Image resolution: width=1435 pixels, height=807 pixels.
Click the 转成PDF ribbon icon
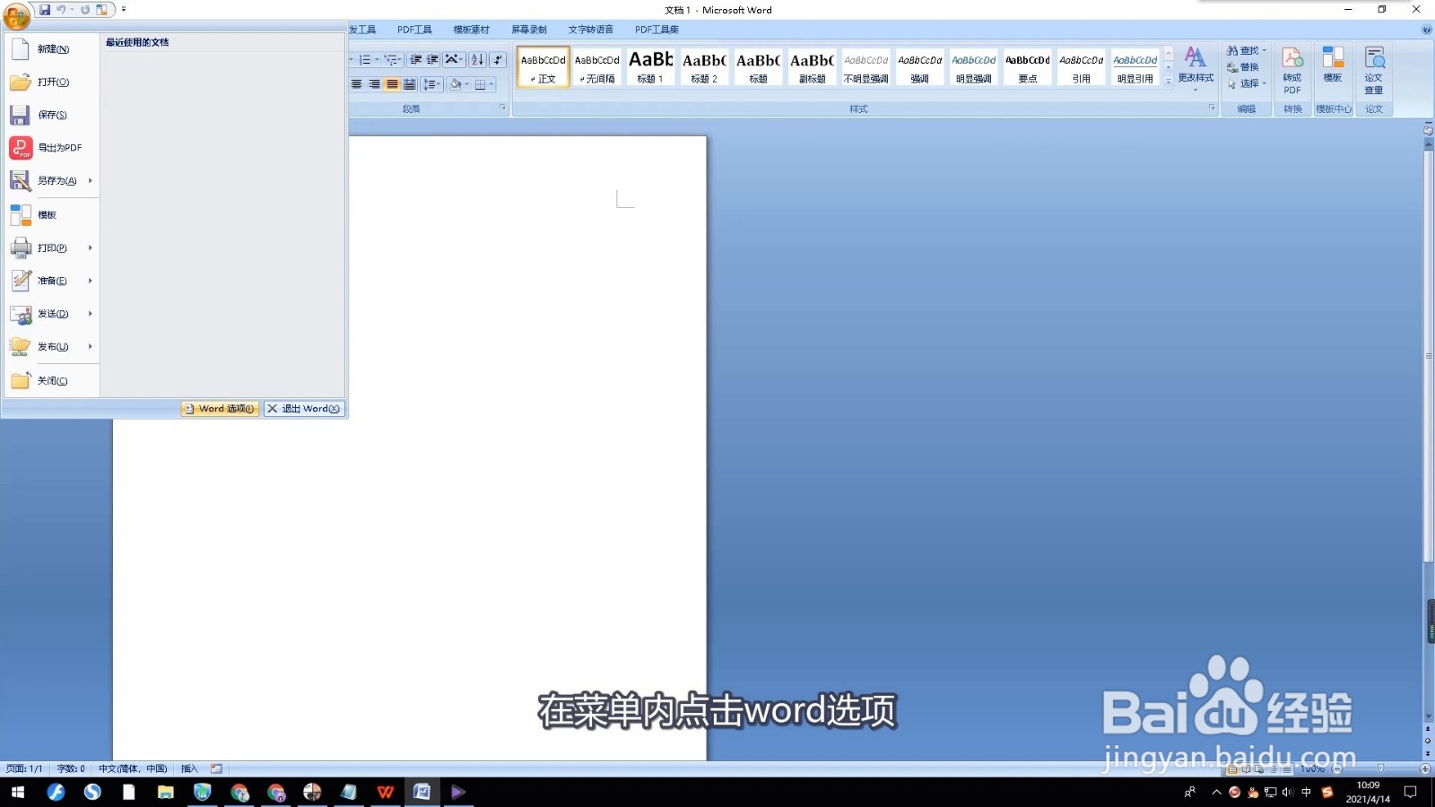click(x=1292, y=72)
